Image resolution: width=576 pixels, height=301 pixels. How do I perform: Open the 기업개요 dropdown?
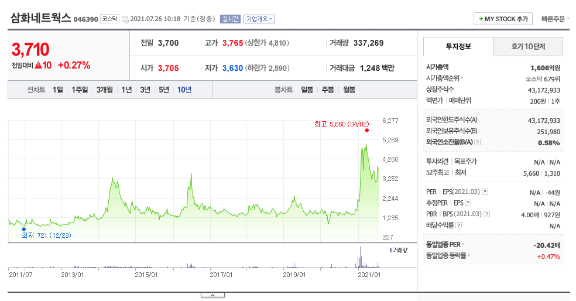(x=259, y=19)
